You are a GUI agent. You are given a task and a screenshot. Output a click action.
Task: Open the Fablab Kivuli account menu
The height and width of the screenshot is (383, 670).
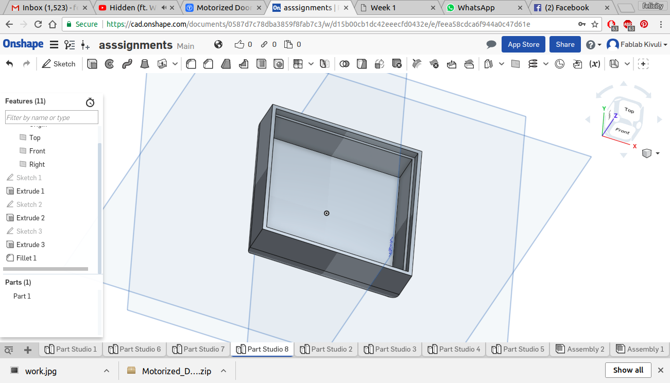pos(637,45)
